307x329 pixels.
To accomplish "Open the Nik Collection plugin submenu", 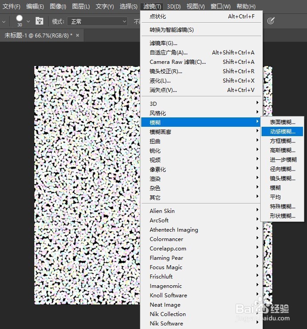I will point(201,314).
